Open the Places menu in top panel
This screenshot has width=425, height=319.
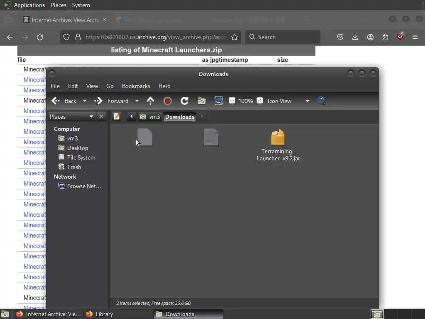[x=59, y=5]
